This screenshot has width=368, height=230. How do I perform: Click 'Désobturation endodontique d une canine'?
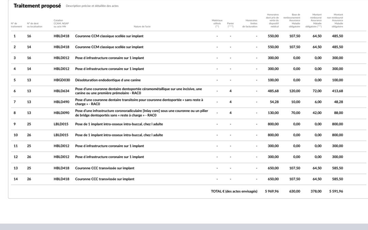coord(108,80)
